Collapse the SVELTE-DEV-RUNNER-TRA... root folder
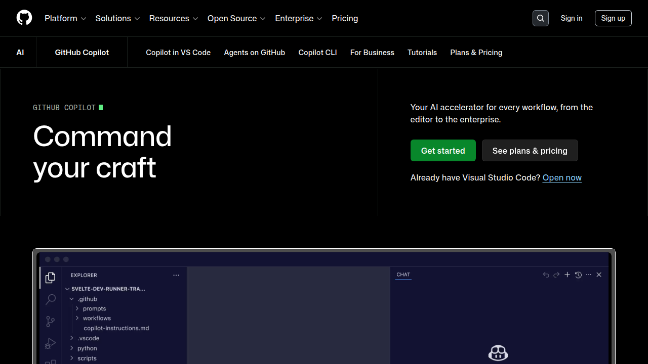The height and width of the screenshot is (364, 648). (x=105, y=289)
